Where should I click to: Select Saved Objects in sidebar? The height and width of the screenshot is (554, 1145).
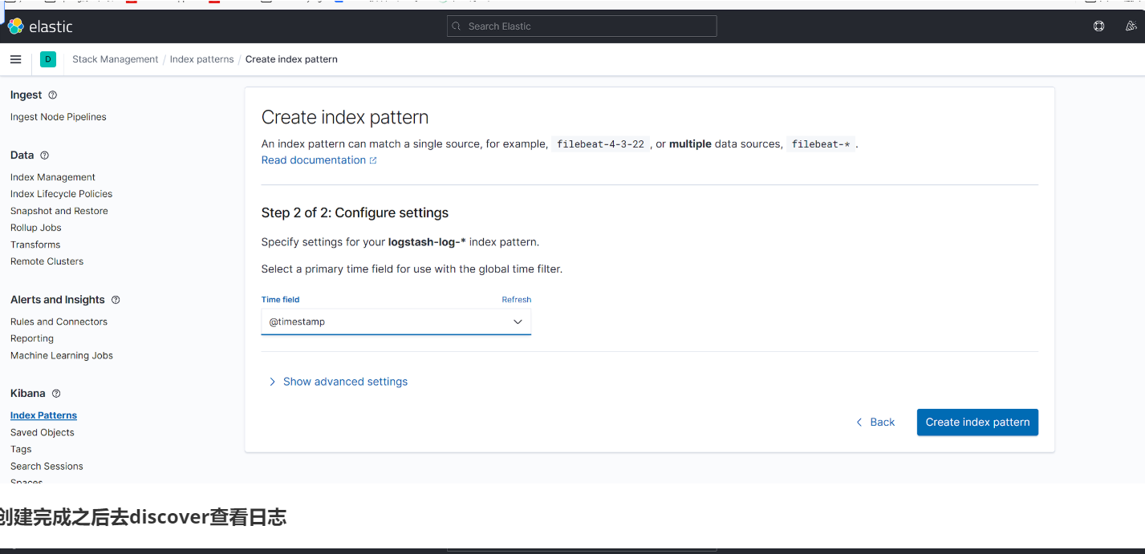pyautogui.click(x=43, y=432)
